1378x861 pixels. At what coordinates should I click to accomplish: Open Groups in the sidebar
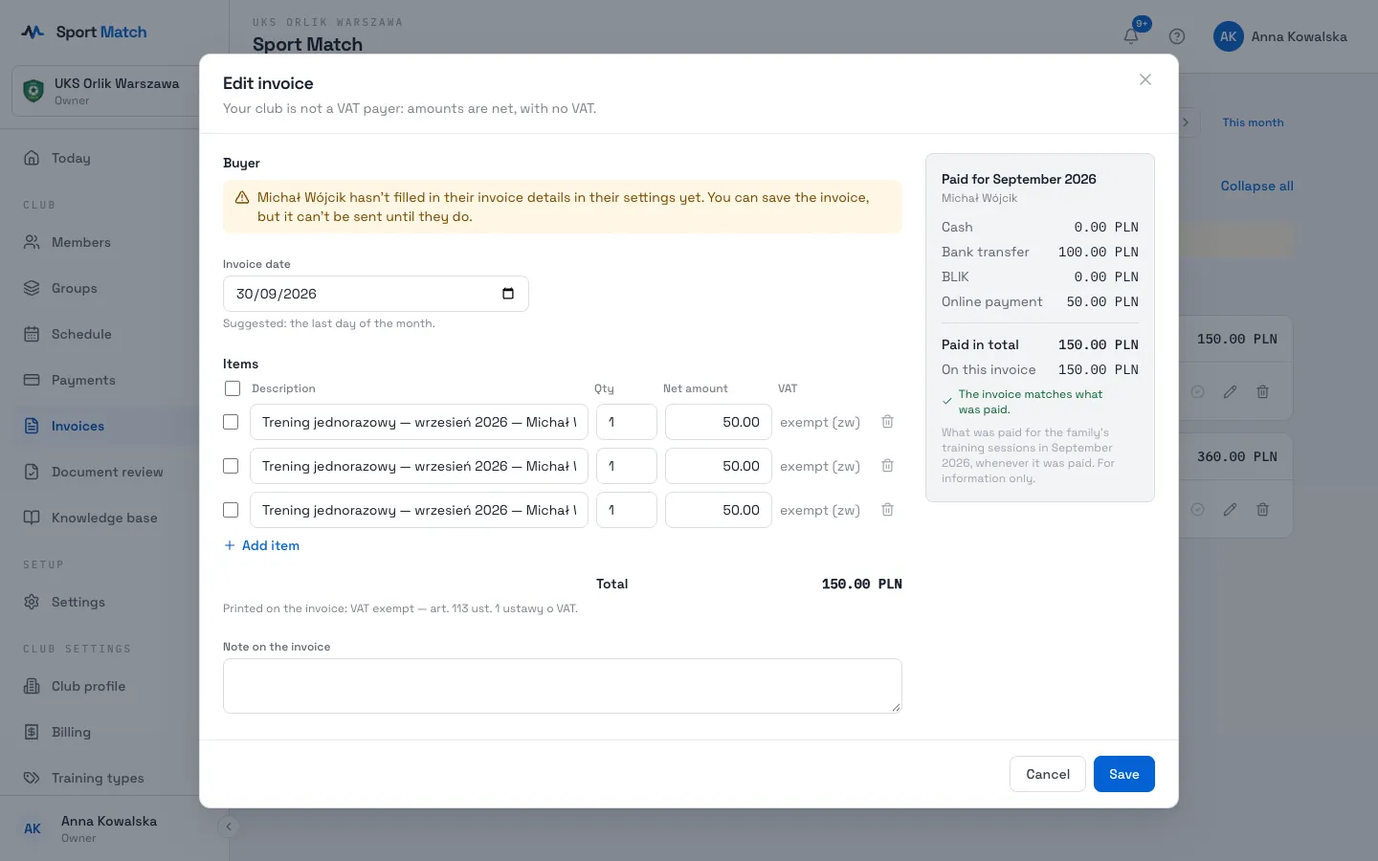pyautogui.click(x=115, y=288)
